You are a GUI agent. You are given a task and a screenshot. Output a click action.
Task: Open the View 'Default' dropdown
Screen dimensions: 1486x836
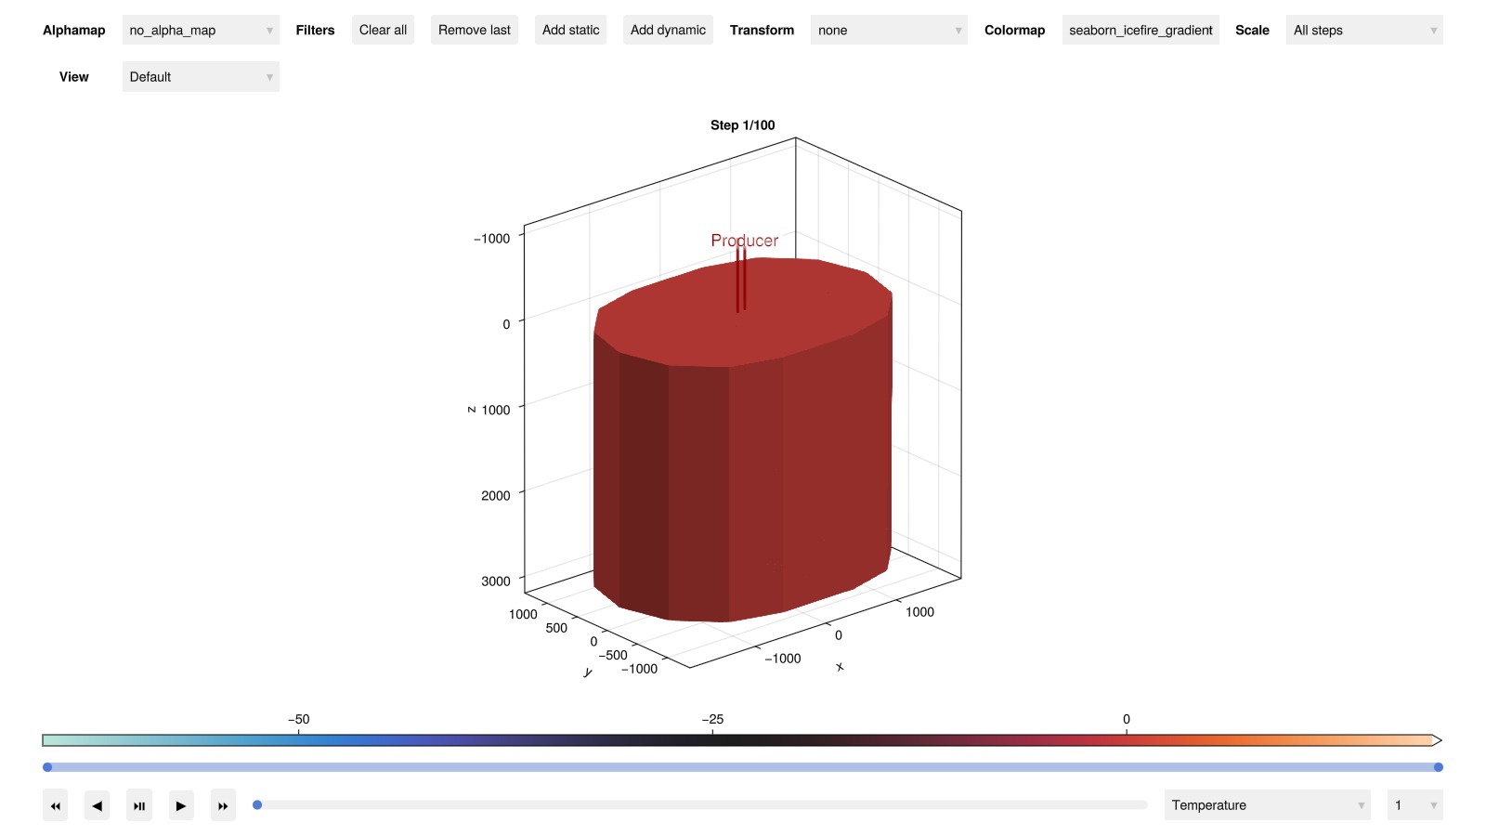tap(201, 77)
